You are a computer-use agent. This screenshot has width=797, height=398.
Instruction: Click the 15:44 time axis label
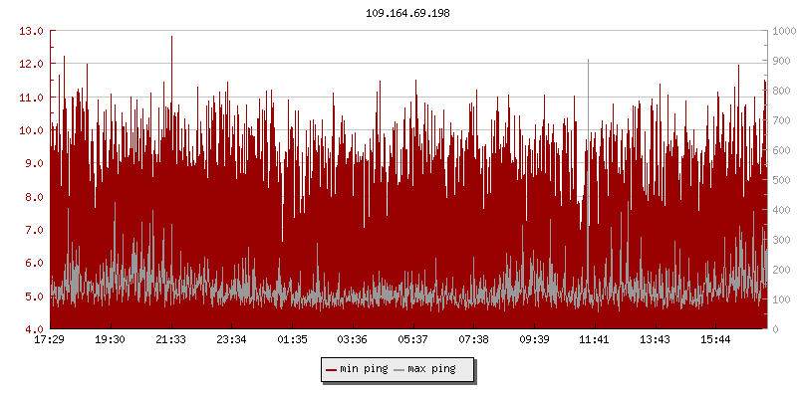click(716, 339)
